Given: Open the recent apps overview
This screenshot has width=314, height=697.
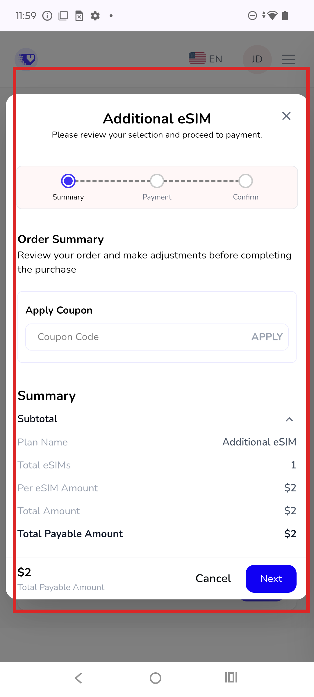Looking at the screenshot, I should click(231, 678).
